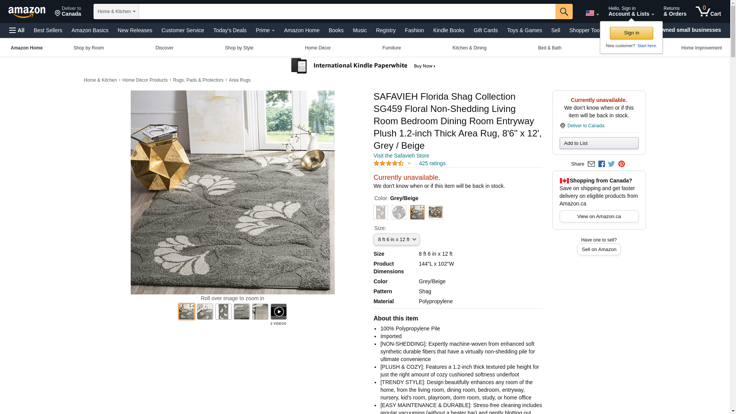Share on Twitter icon
The image size is (736, 414).
click(x=611, y=164)
